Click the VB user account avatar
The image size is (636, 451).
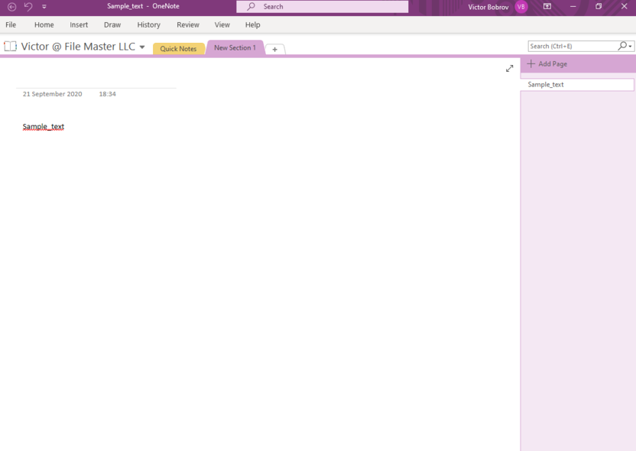(521, 7)
